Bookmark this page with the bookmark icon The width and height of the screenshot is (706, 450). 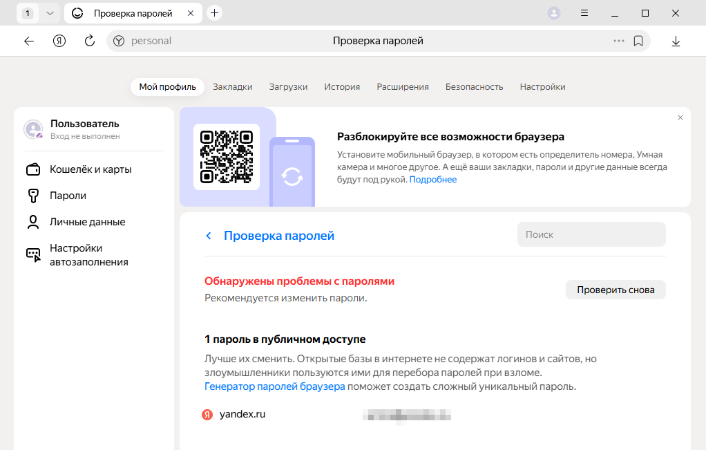pos(638,41)
